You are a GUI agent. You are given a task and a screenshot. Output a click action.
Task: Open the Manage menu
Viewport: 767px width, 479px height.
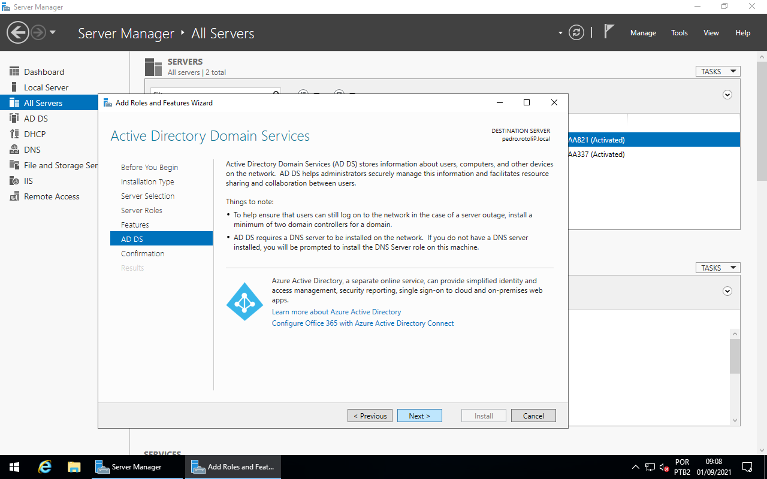tap(643, 33)
